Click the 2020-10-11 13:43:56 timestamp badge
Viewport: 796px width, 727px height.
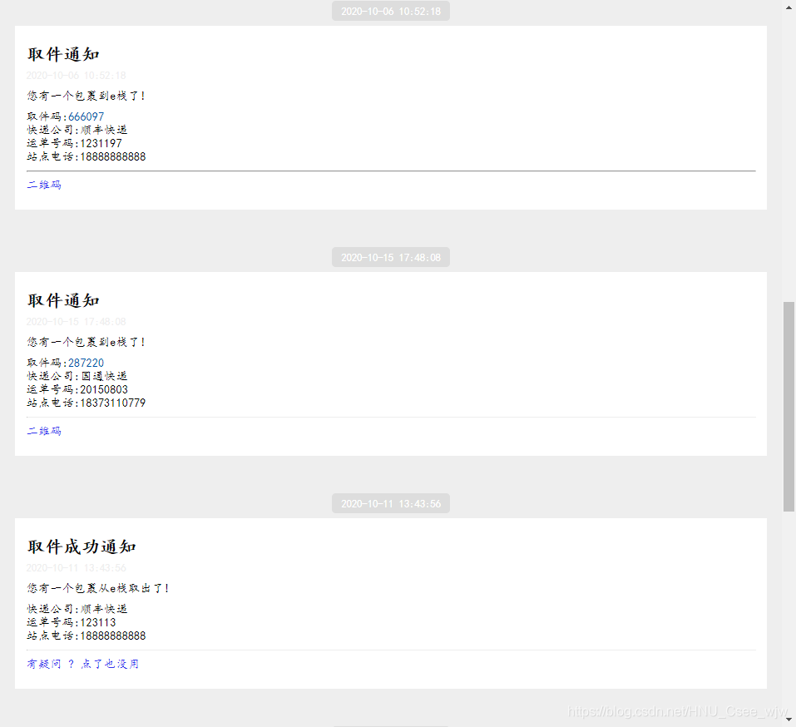391,504
